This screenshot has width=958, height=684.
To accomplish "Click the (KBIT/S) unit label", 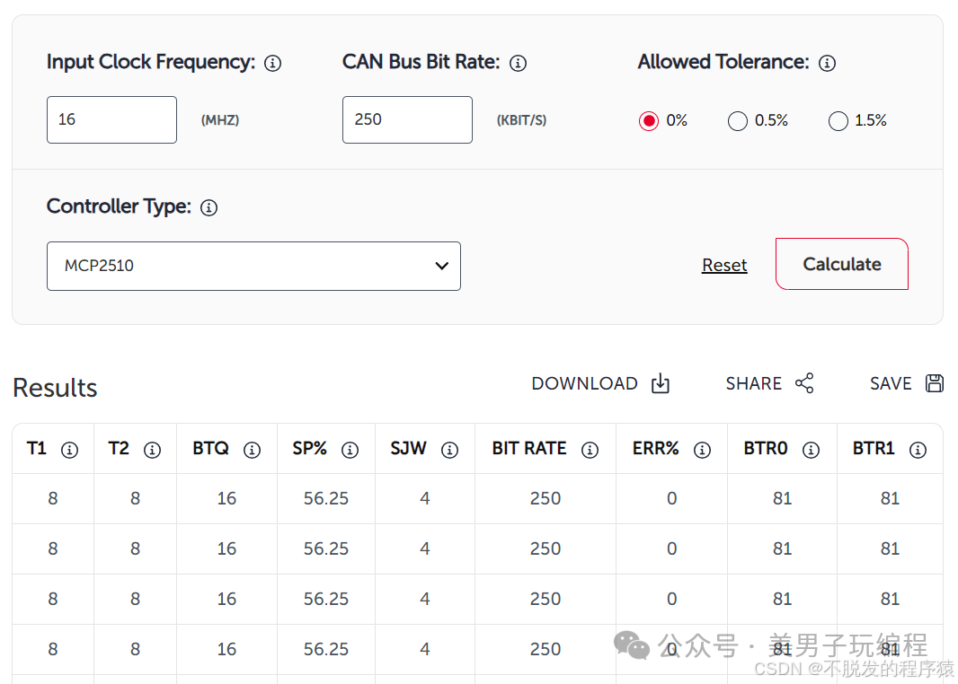I will 522,120.
